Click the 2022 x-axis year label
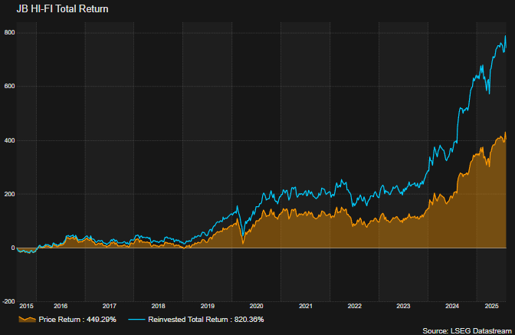Viewport: 515px width, 335px height. pyautogui.click(x=354, y=305)
